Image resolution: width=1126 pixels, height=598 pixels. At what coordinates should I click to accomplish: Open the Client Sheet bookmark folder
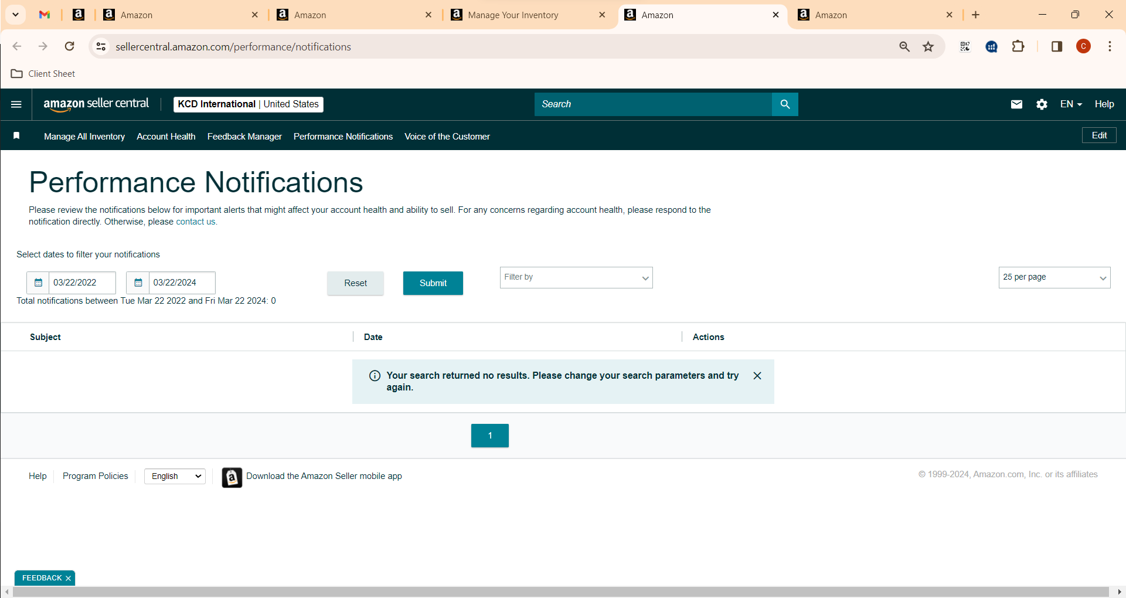(43, 74)
